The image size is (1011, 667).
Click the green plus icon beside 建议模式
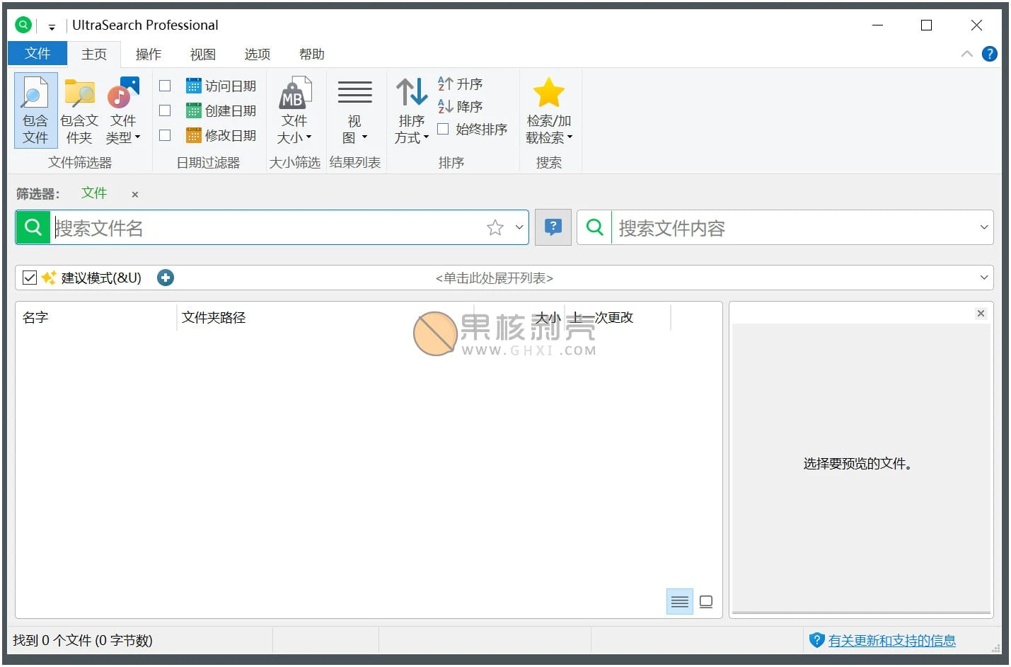click(x=166, y=278)
